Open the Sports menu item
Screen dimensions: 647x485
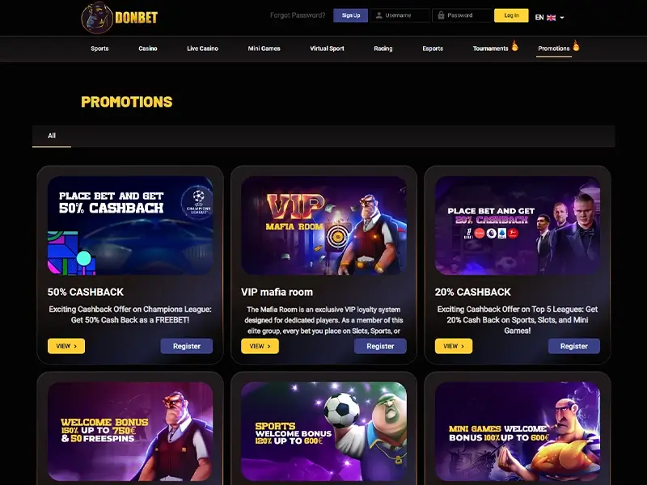(x=99, y=48)
